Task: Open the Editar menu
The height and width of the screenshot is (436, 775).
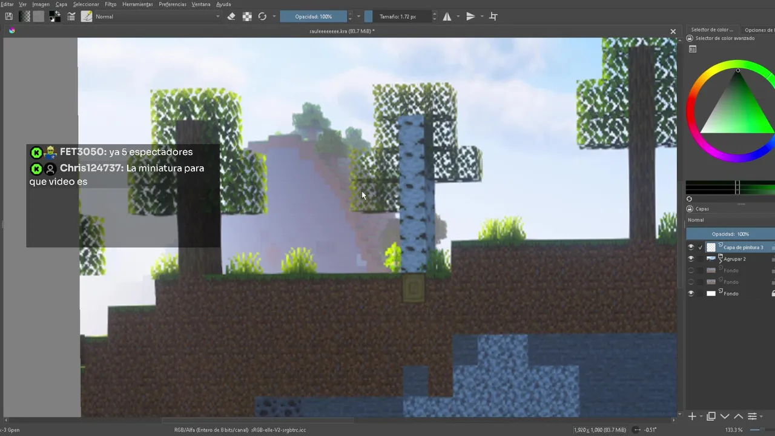Action: pos(7,4)
